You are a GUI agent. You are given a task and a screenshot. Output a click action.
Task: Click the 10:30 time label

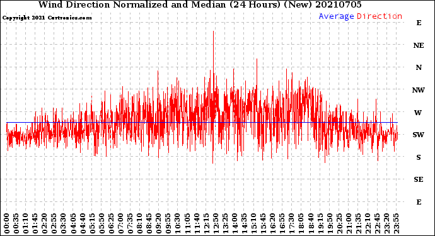[x=178, y=223]
